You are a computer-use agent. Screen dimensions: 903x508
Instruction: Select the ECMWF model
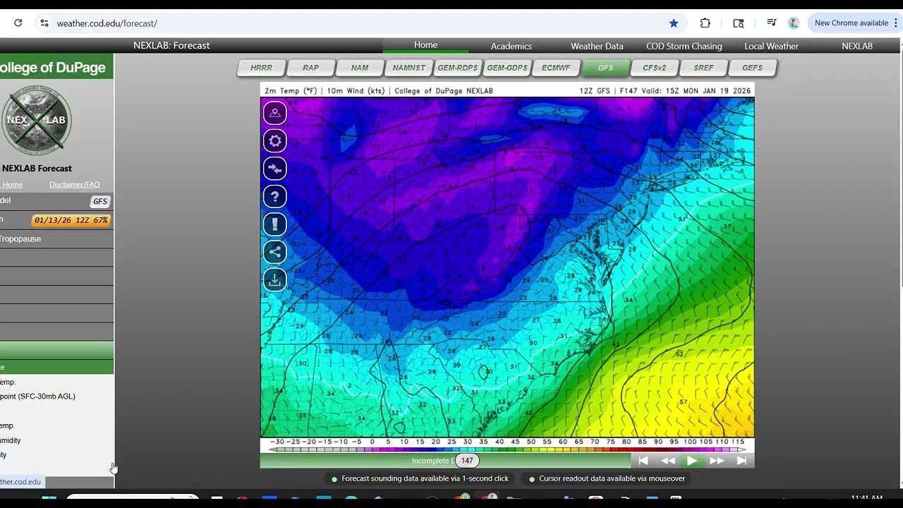(x=556, y=68)
